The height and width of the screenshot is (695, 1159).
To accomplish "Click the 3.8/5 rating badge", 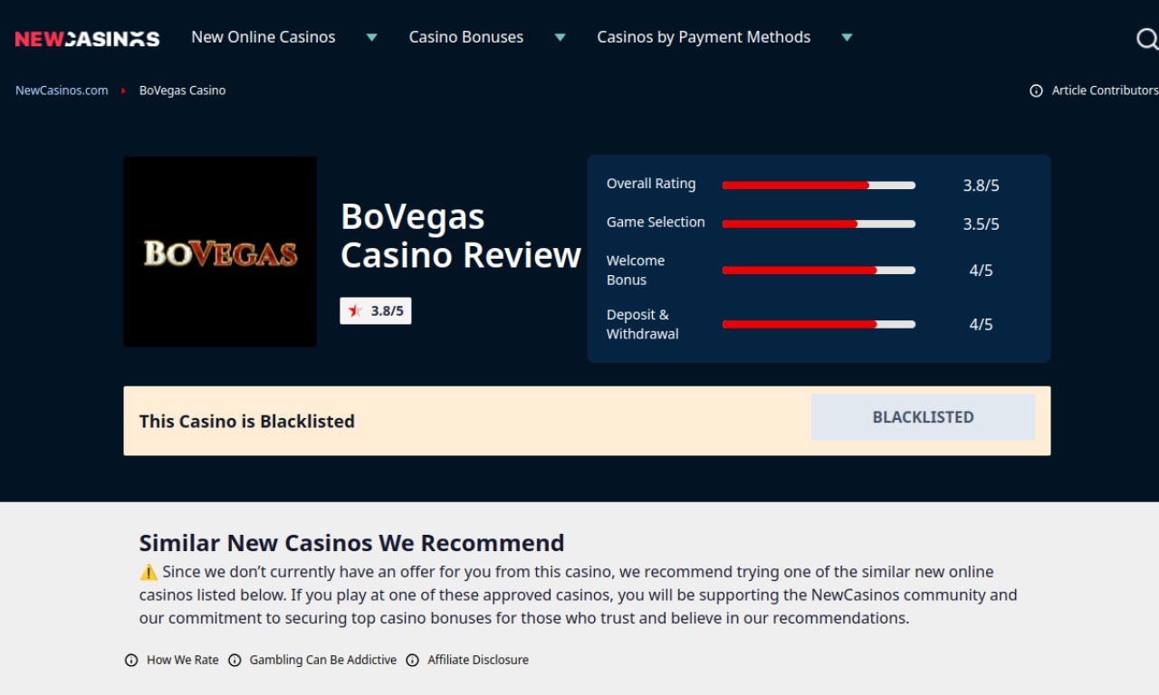I will tap(376, 310).
